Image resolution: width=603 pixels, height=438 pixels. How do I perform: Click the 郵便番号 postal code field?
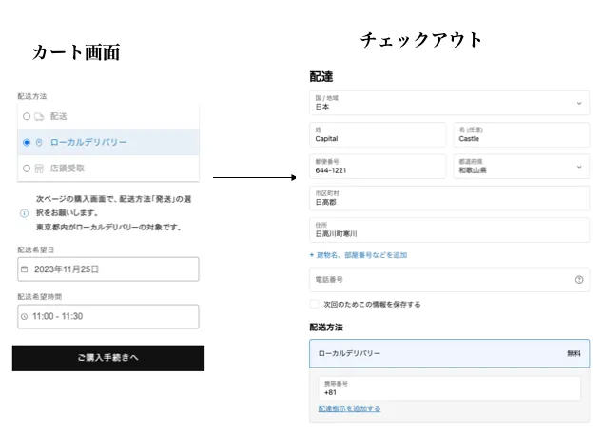pyautogui.click(x=377, y=167)
